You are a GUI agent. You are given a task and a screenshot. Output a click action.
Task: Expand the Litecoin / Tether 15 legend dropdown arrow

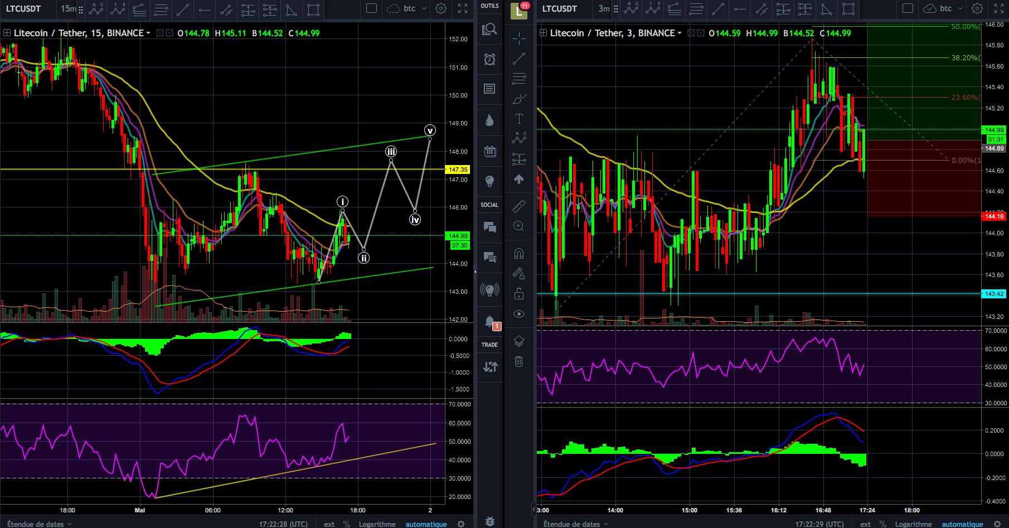point(148,33)
